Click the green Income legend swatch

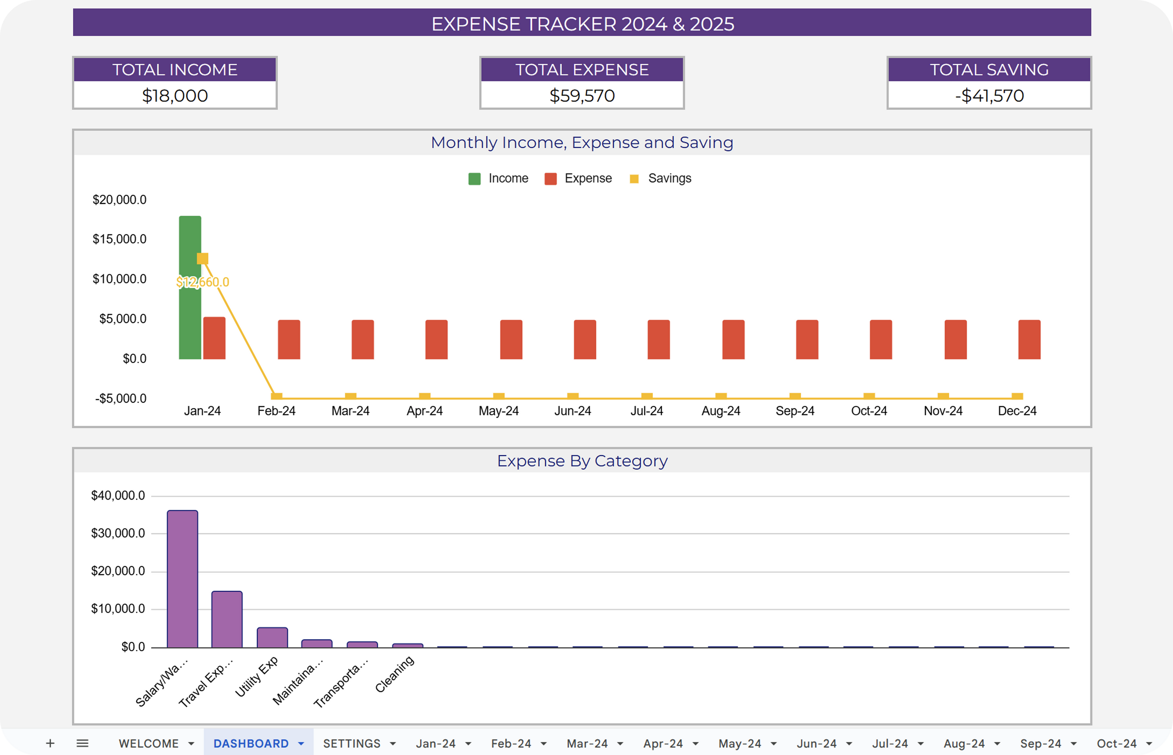[x=474, y=179]
